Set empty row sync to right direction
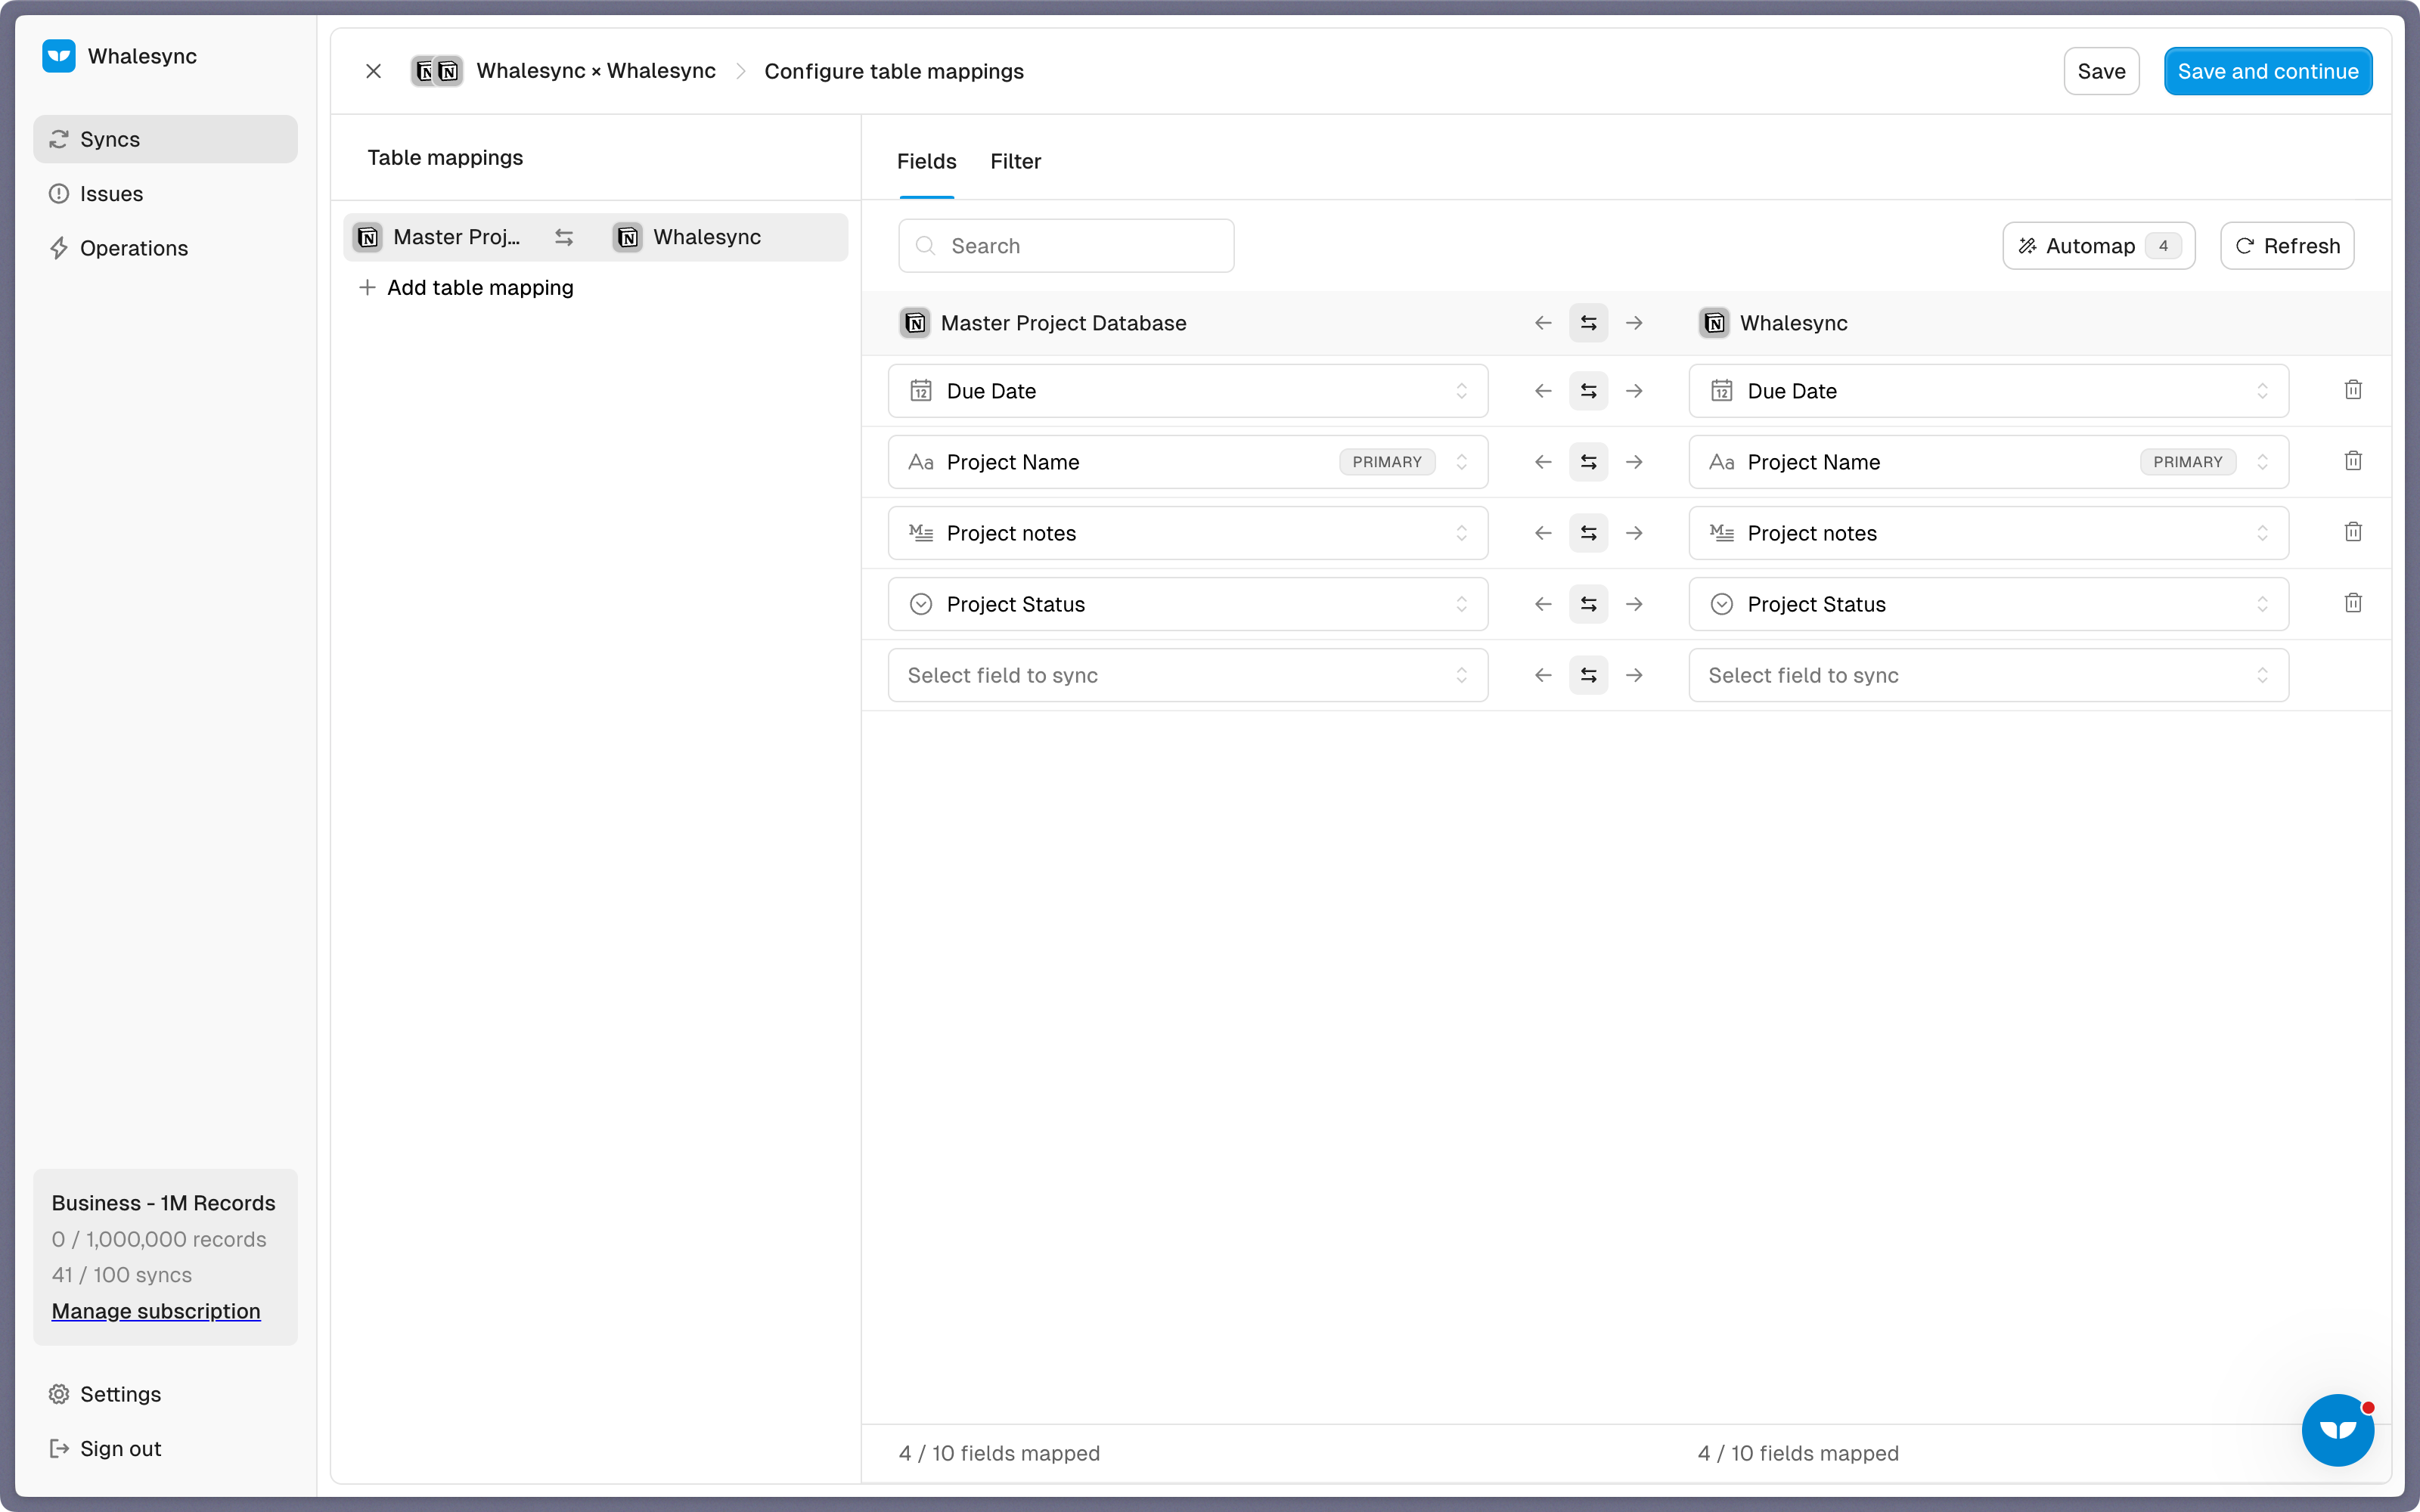This screenshot has width=2420, height=1512. click(1634, 675)
